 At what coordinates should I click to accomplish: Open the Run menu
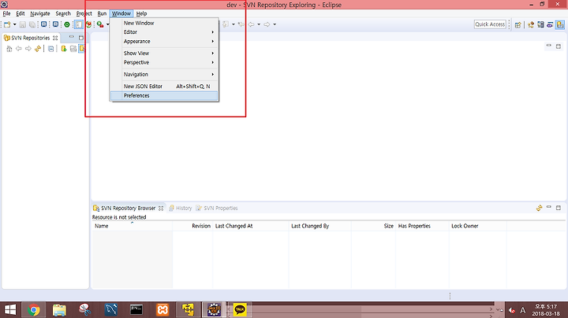click(x=102, y=13)
